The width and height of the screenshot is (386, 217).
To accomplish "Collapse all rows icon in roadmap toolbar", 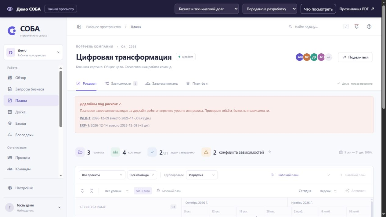I will (x=92, y=191).
